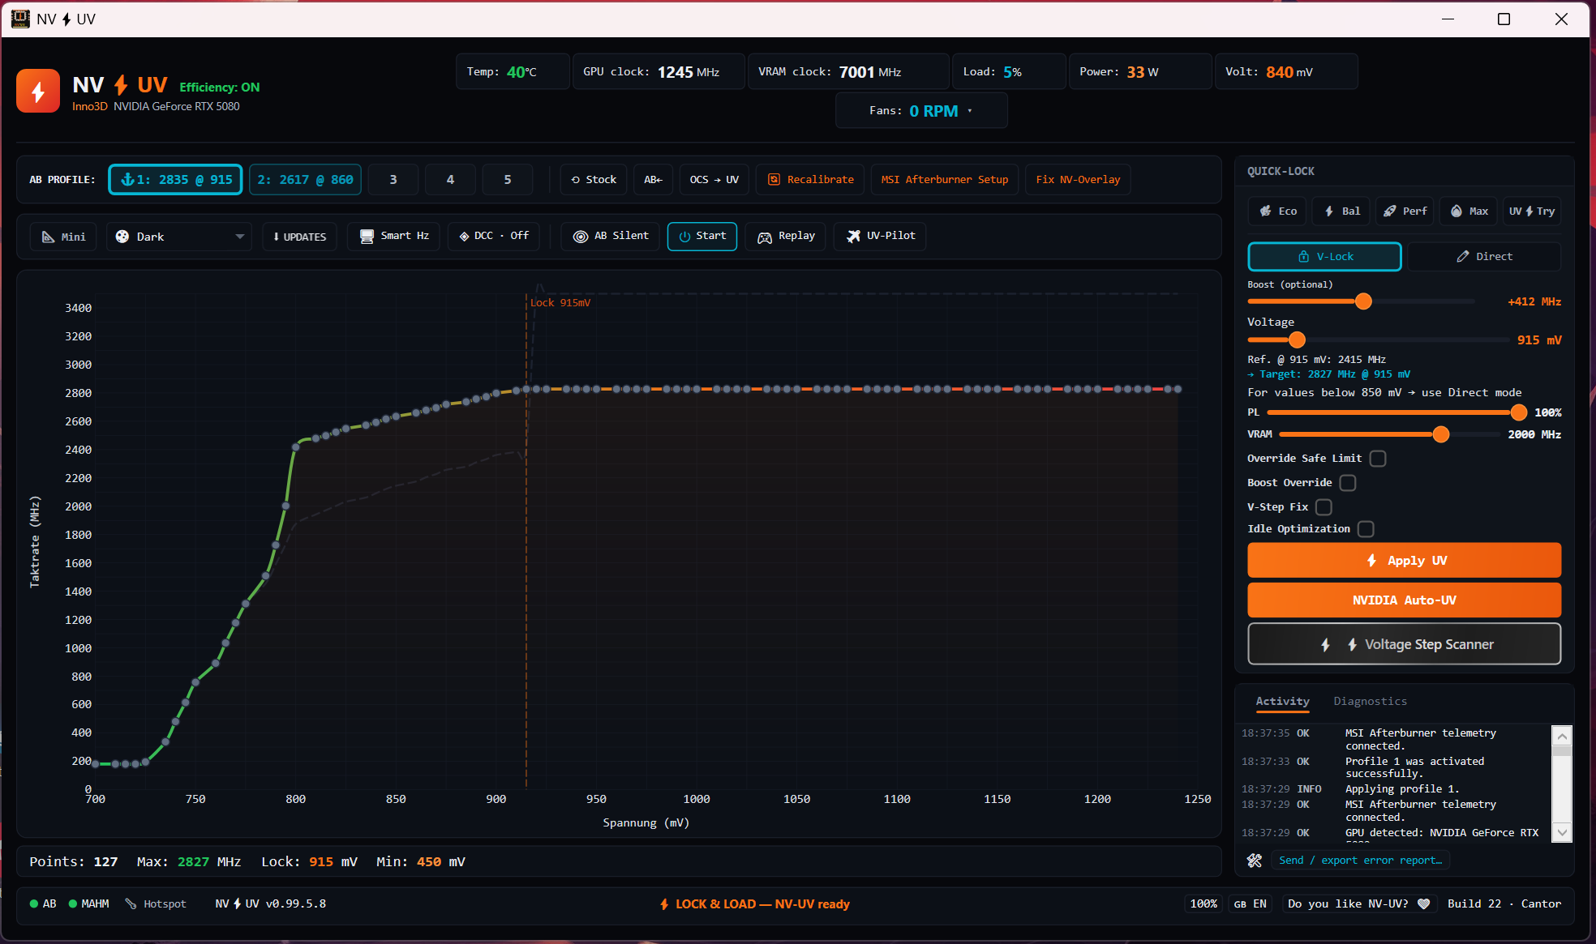The image size is (1596, 944).
Task: Click the activity log scrollbar down arrow
Action: pos(1562,832)
